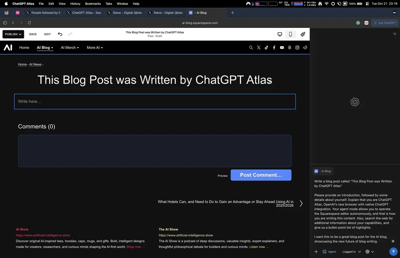Follow the Home breadcrumb link
This screenshot has width=400, height=258.
pos(22,64)
